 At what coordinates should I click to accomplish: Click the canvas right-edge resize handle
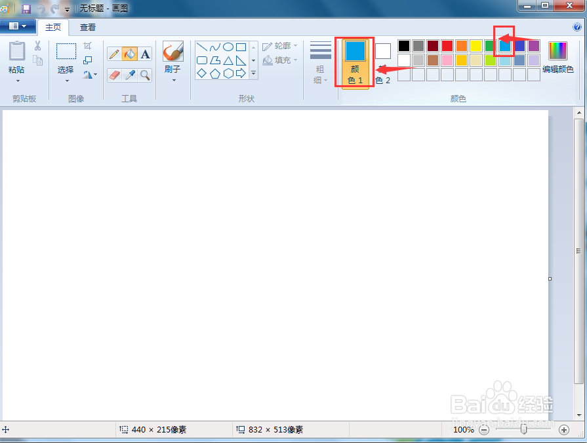(x=550, y=279)
